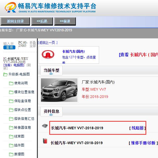Image resolution: width=158 pixels, height=158 pixels.
Task: Click the folder icon beside 原理图
Action: pos(11,154)
